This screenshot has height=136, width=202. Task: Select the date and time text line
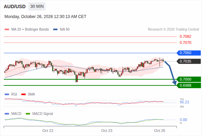click(x=45, y=17)
